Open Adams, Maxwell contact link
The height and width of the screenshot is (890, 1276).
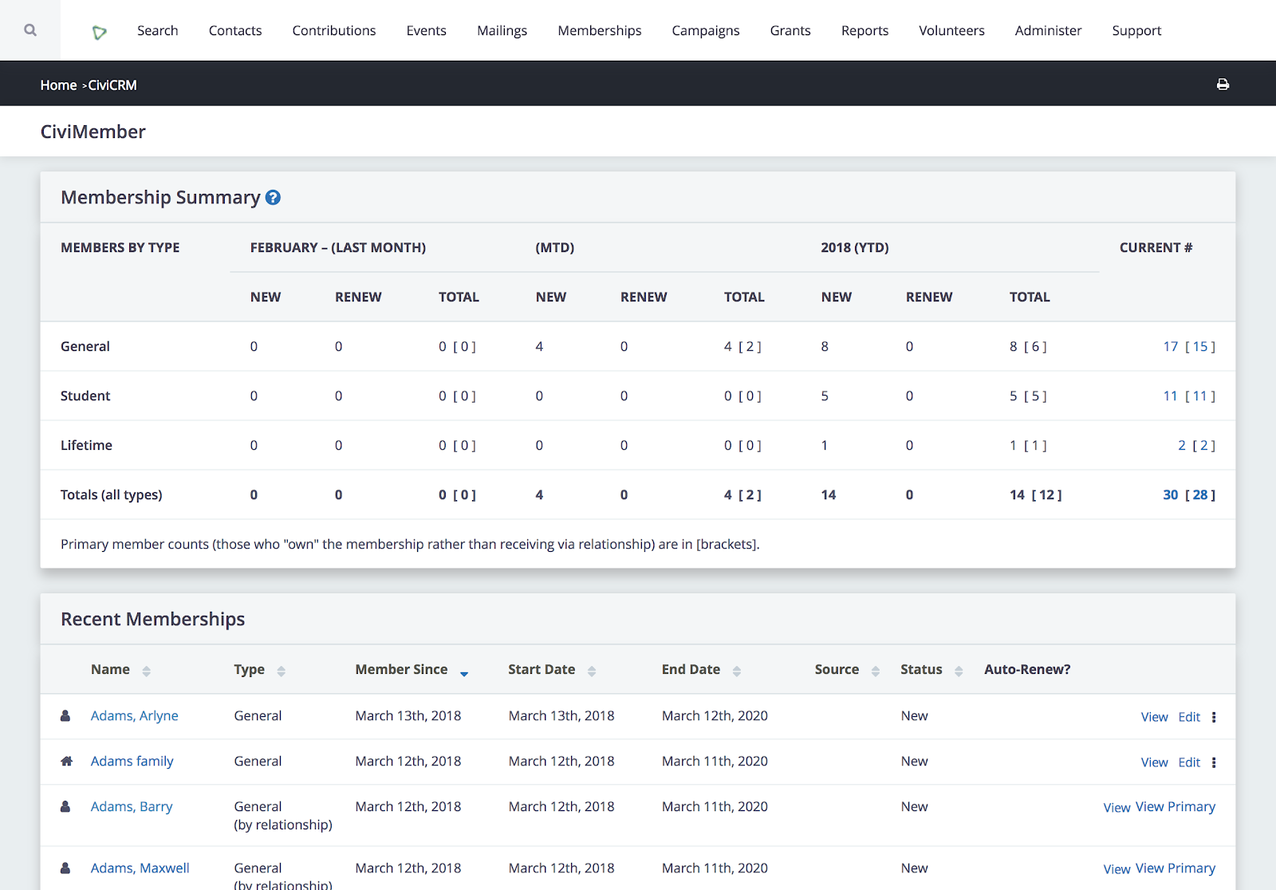point(140,868)
